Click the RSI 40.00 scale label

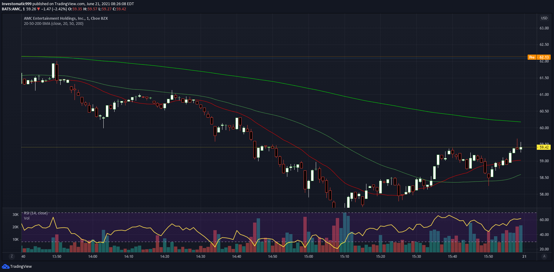[x=544, y=235]
